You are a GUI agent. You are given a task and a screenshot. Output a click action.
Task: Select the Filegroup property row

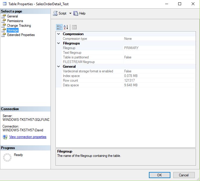129,48
